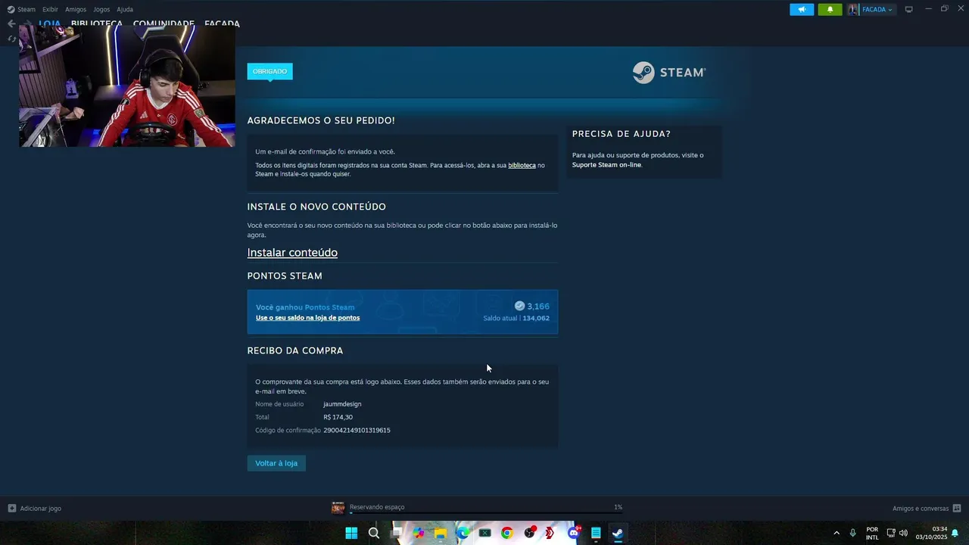This screenshot has width=969, height=545.
Task: Click the downloading game thumbnail
Action: click(338, 508)
